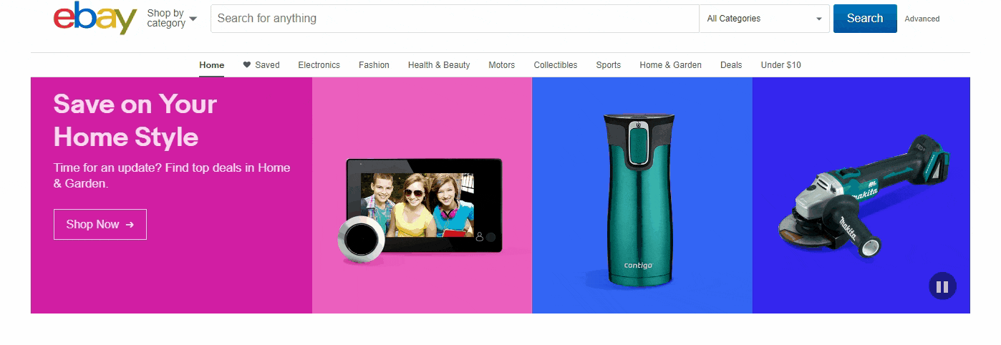This screenshot has height=345, width=1001.
Task: Click the eBay logo
Action: tap(95, 19)
